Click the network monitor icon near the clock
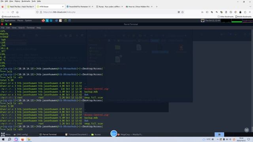The image size is (253, 142). pos(202,21)
